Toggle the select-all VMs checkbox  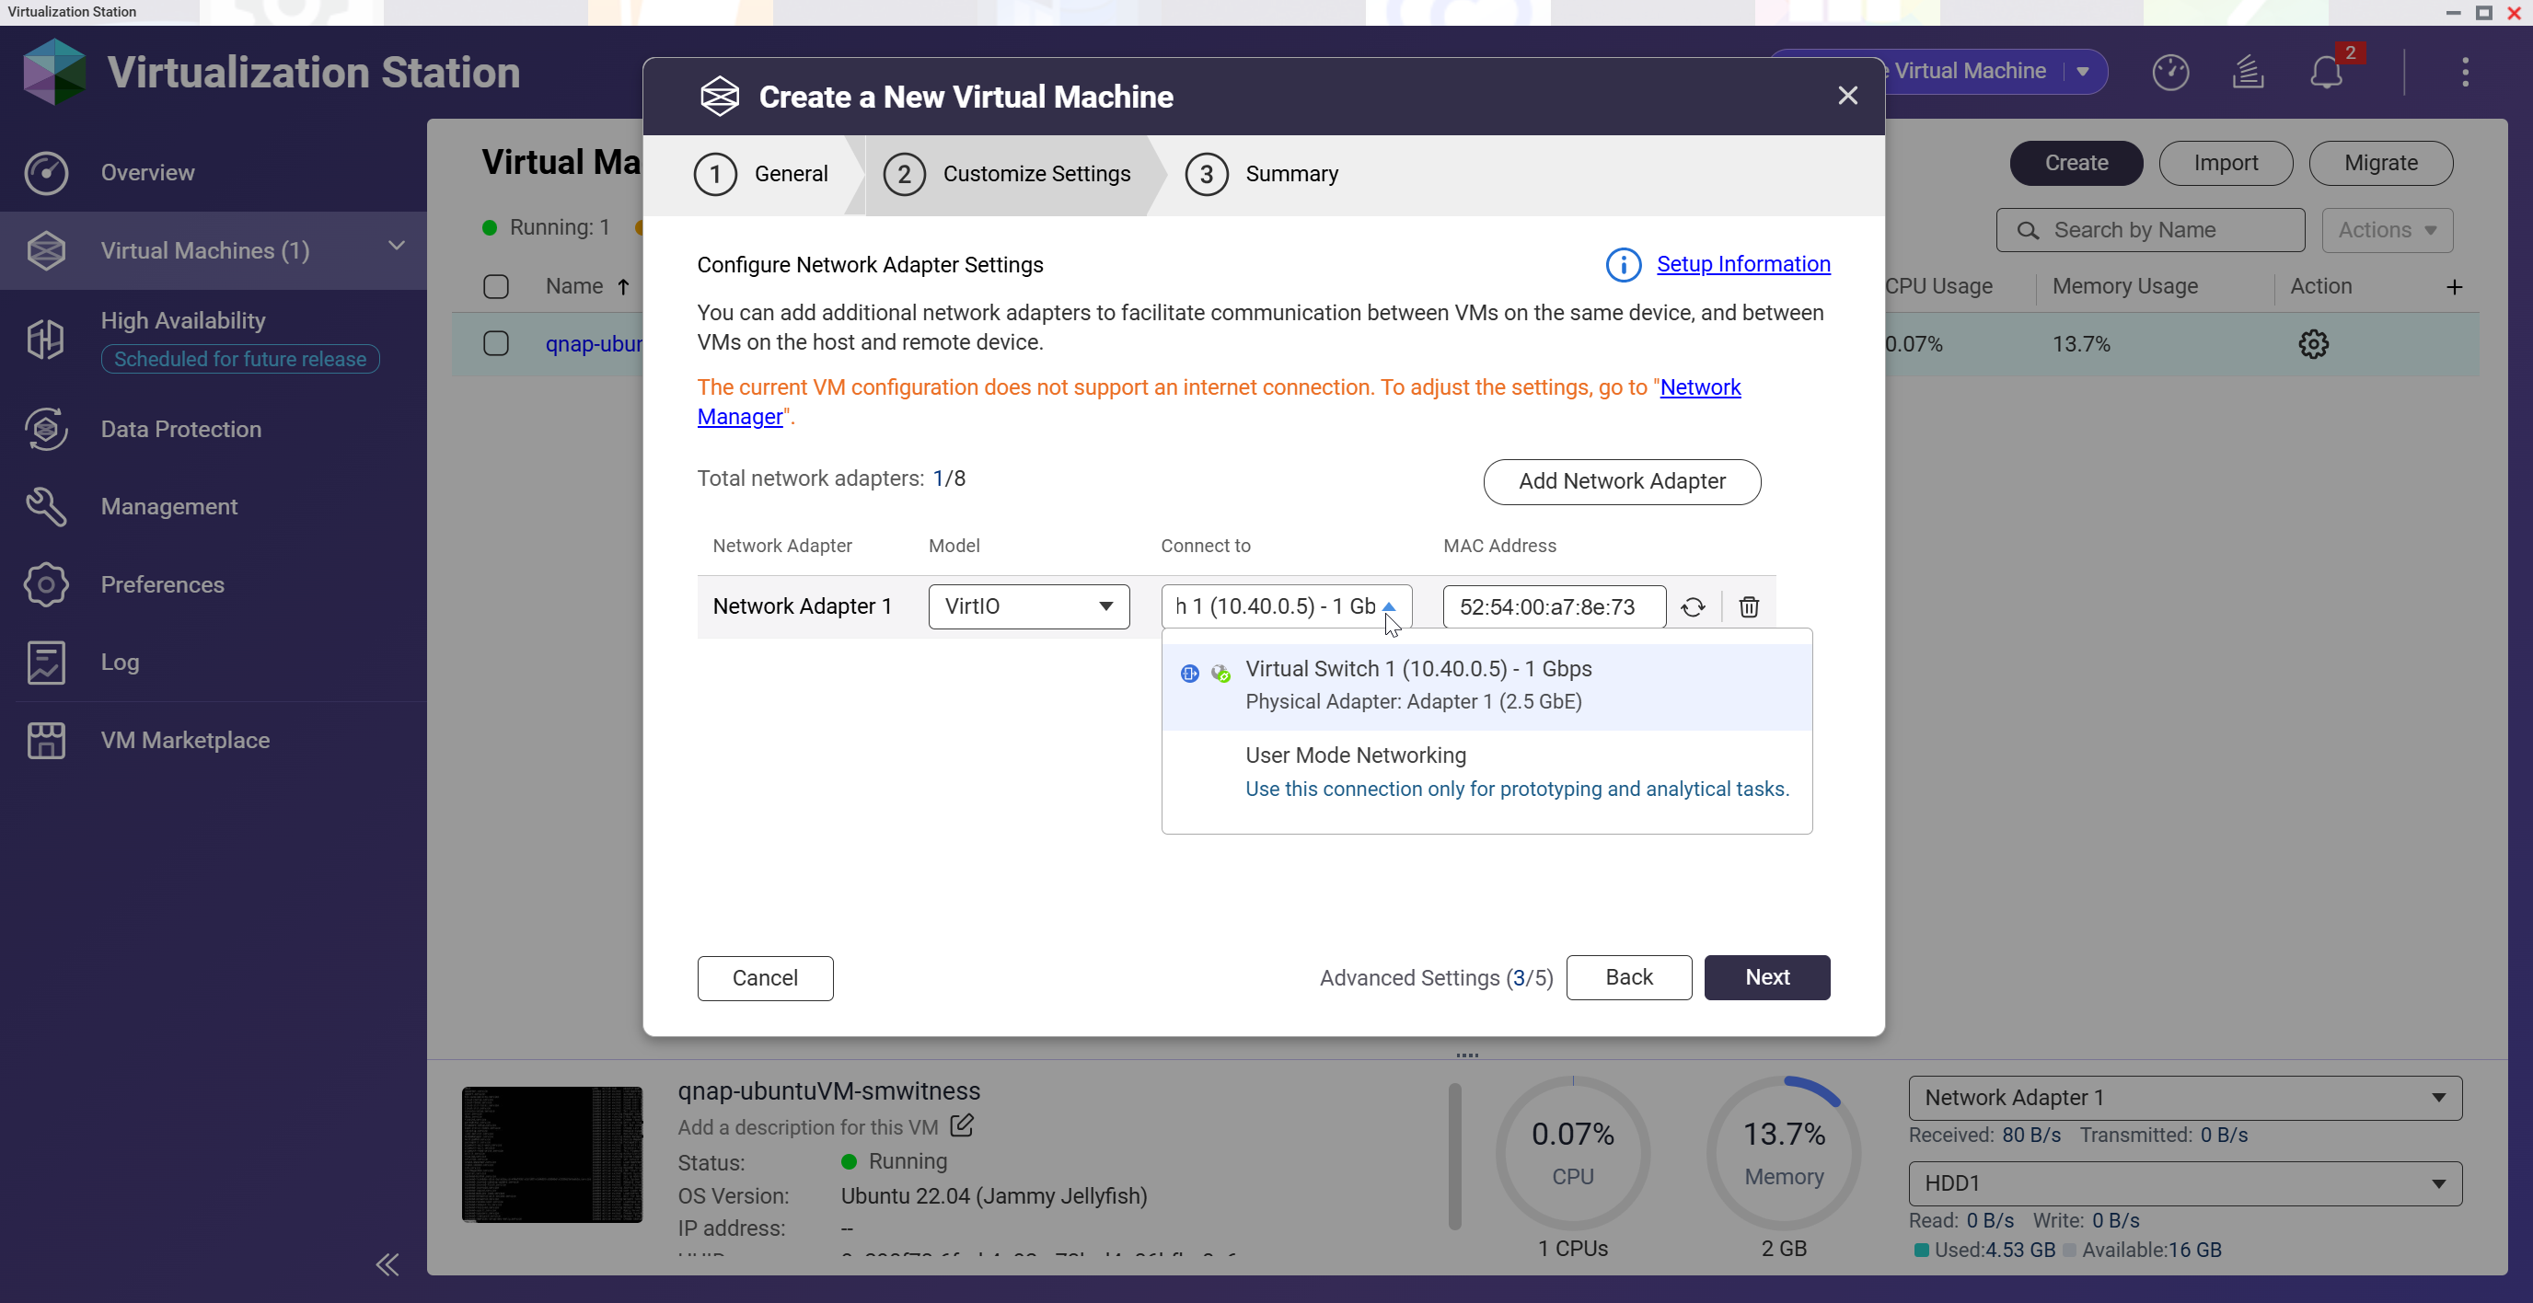click(x=495, y=286)
